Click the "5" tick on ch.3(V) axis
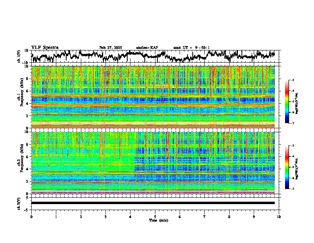Viewport: 314px width, 243px height. (27, 198)
